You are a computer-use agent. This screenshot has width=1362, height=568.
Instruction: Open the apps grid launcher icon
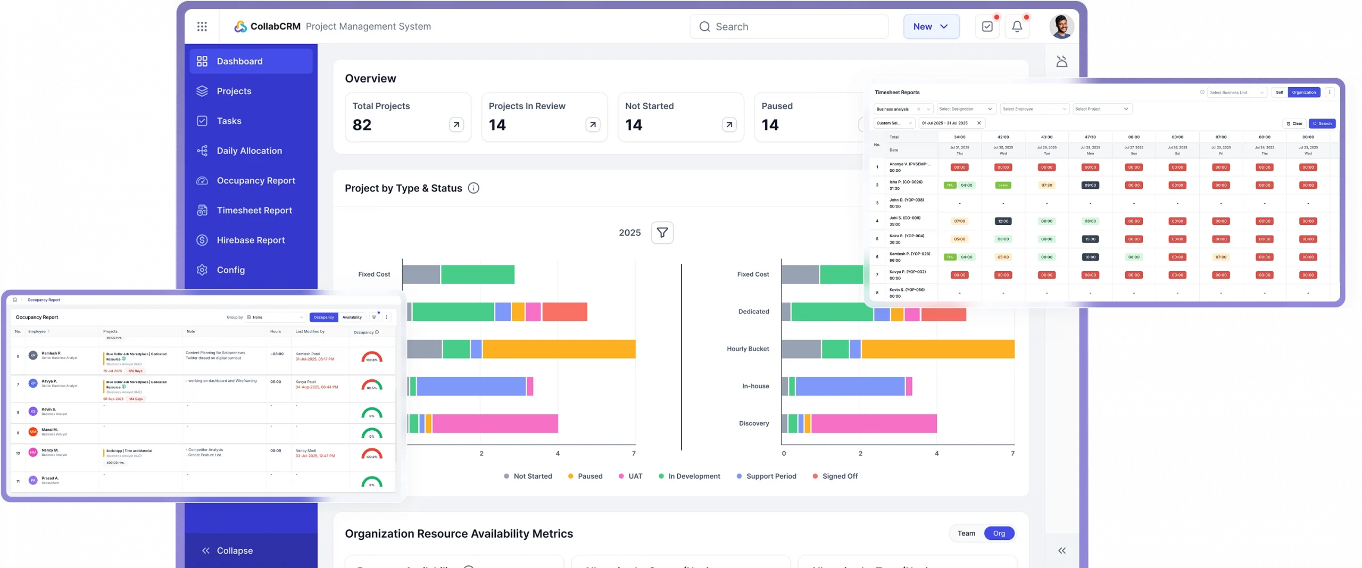click(x=202, y=27)
